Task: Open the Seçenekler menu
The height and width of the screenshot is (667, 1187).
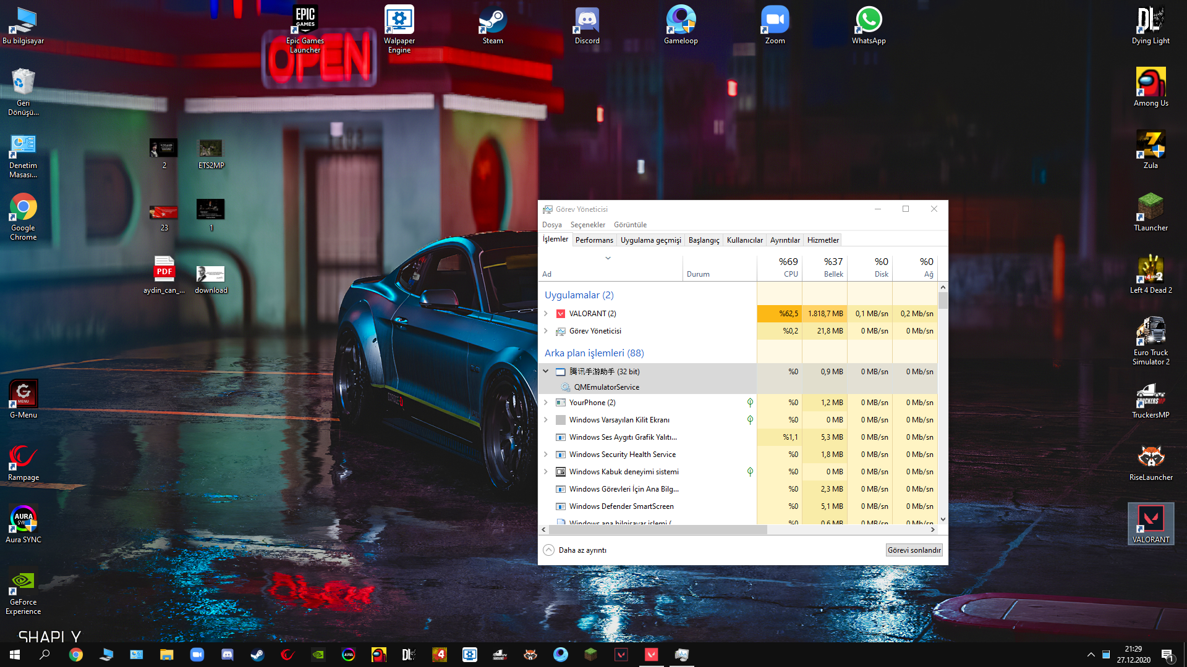Action: click(x=587, y=225)
